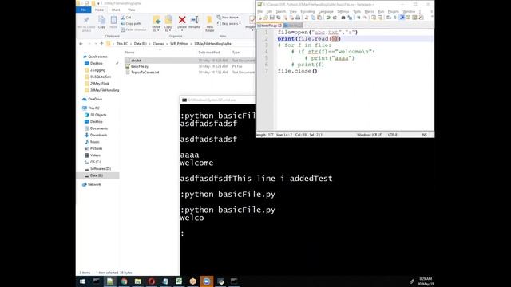Screen dimensions: 511x287
Task: Open Settings menu in Notepad++
Action: 343,11
